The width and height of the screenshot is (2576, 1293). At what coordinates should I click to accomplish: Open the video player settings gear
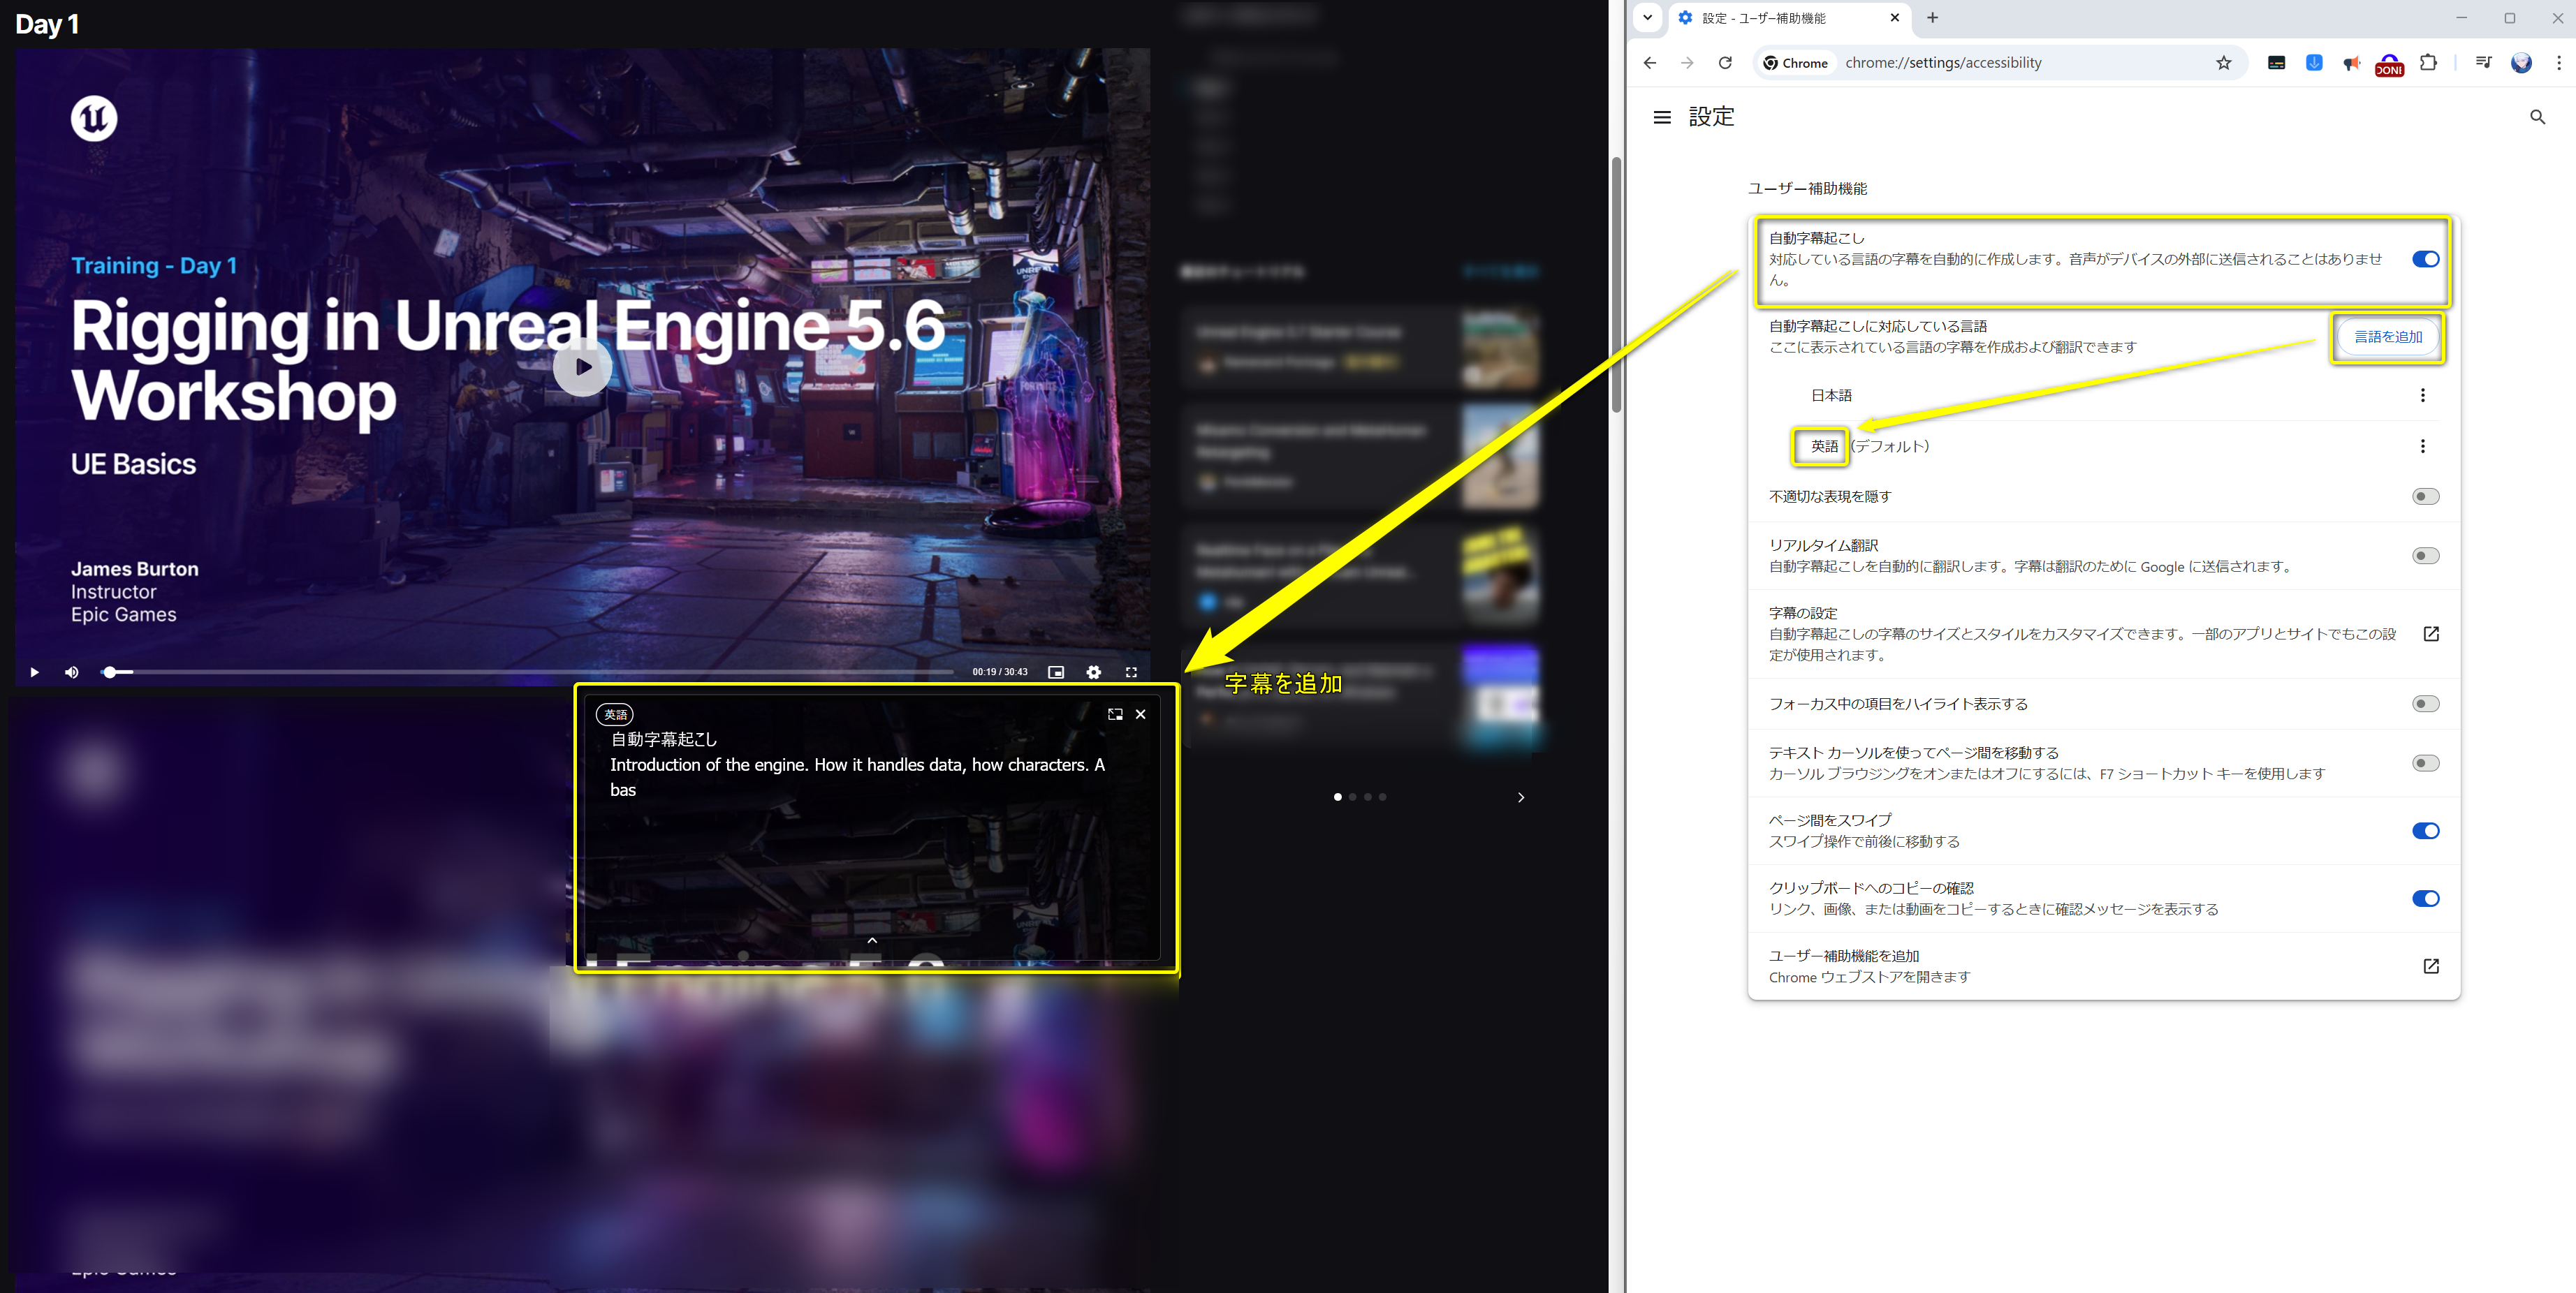point(1093,672)
